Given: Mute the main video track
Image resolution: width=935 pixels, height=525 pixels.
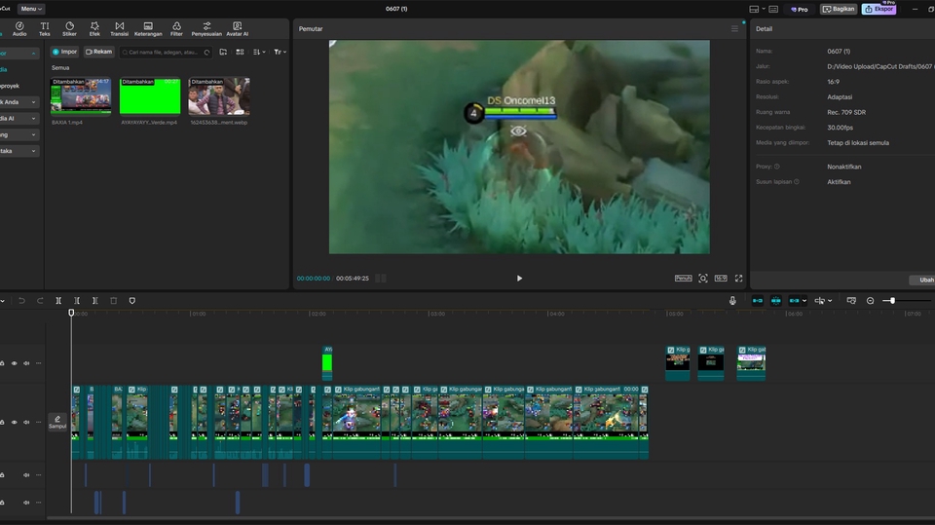Looking at the screenshot, I should (26, 423).
